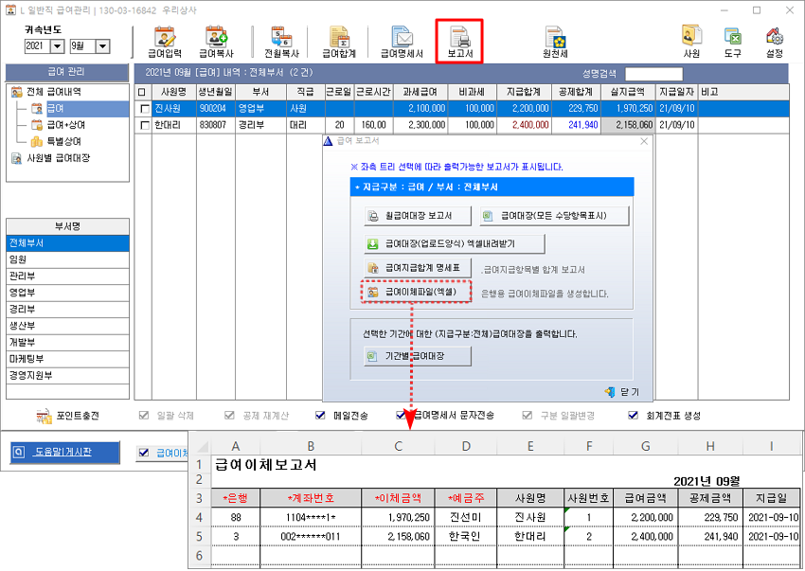
Task: Select 전체부서 in department list
Action: coord(67,242)
